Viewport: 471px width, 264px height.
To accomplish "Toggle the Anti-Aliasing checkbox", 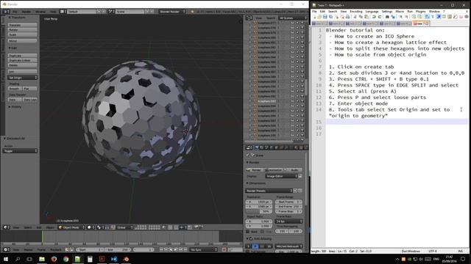I will (251, 239).
